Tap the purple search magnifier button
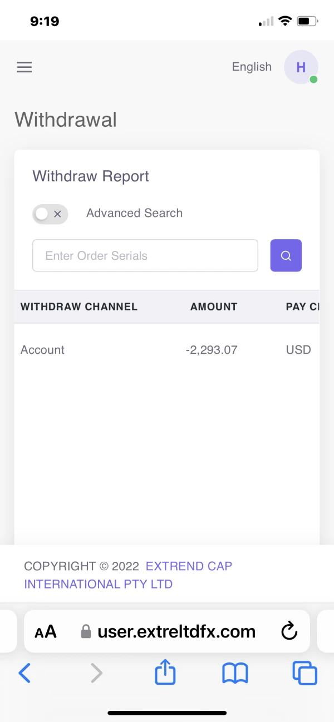The width and height of the screenshot is (334, 722). [286, 255]
